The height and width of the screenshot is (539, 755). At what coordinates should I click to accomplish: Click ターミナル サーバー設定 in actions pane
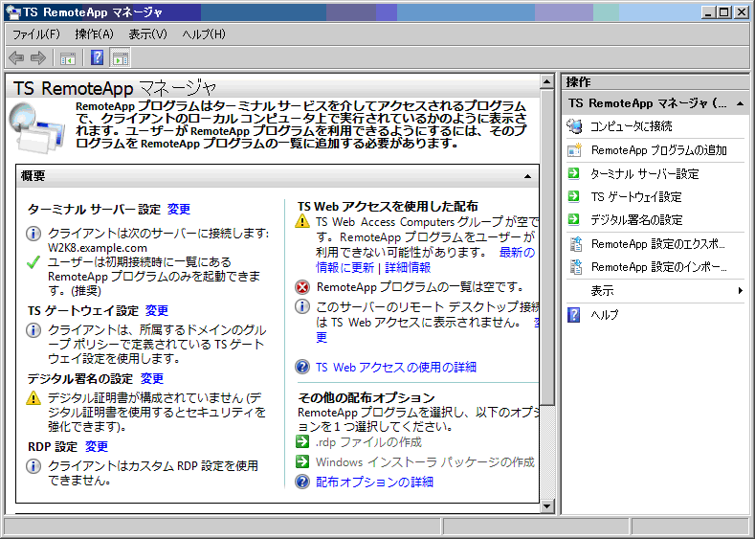pos(645,174)
